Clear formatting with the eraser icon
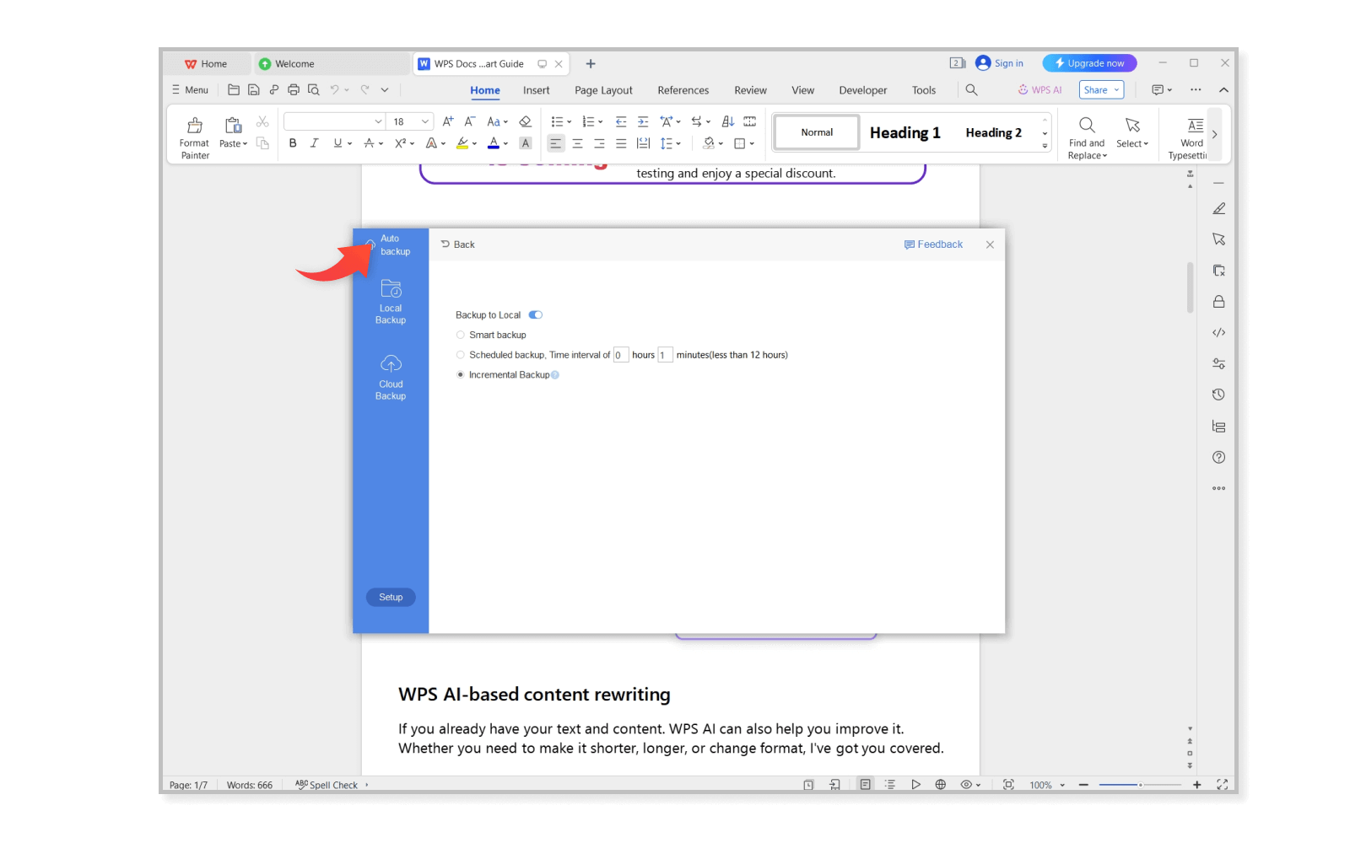The image size is (1350, 843). [525, 121]
